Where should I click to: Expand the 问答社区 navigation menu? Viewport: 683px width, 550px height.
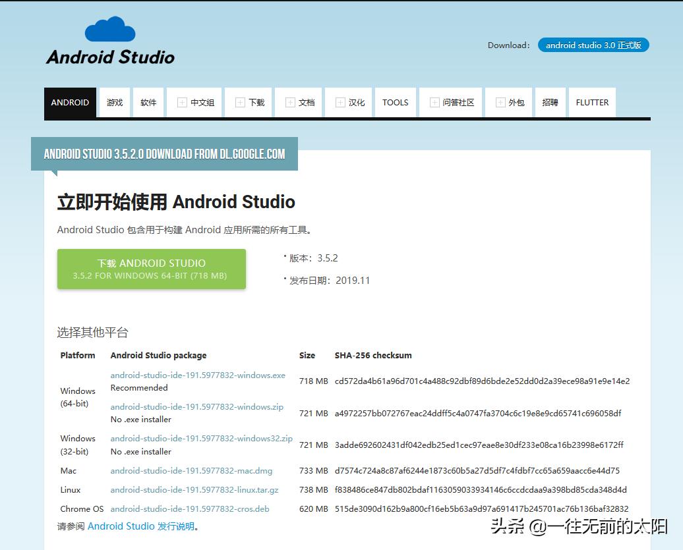[x=451, y=102]
